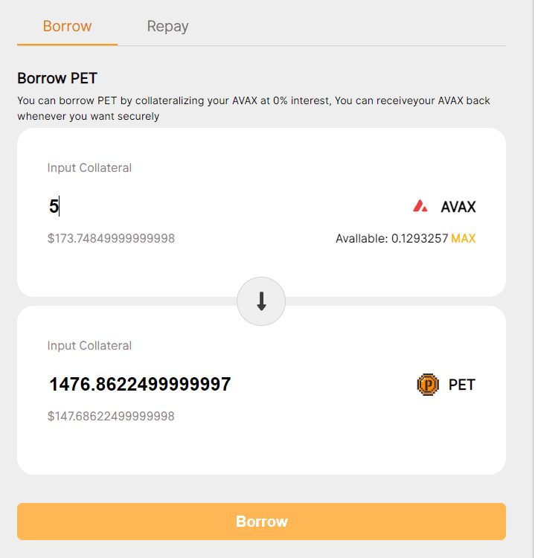538x558 pixels.
Task: Click the word Available beside balance
Action: (x=362, y=239)
